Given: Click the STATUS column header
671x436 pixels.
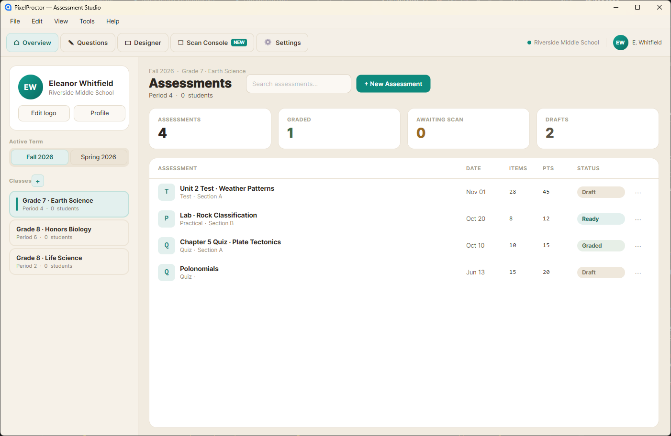Looking at the screenshot, I should (588, 168).
